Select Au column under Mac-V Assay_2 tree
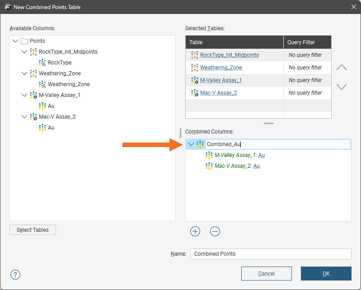 (51, 128)
